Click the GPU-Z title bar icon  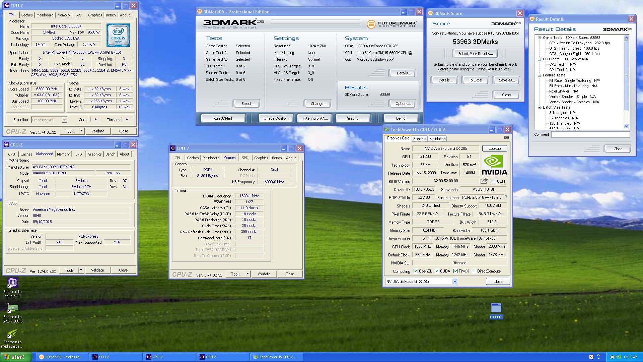click(x=386, y=130)
